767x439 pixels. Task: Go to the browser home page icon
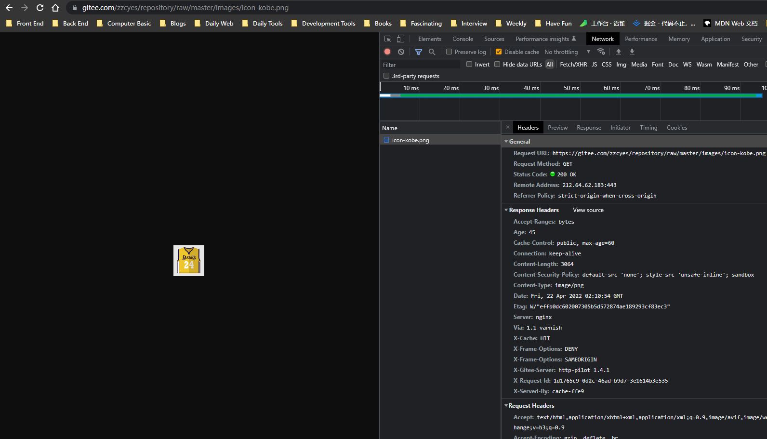(55, 8)
